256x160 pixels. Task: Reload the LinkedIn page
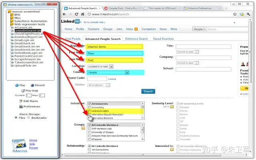76,14
